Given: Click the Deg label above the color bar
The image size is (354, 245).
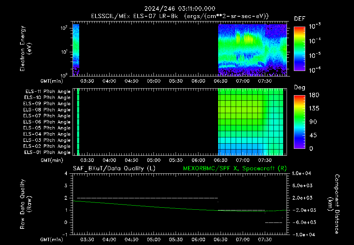Looking at the screenshot, I should point(299,88).
